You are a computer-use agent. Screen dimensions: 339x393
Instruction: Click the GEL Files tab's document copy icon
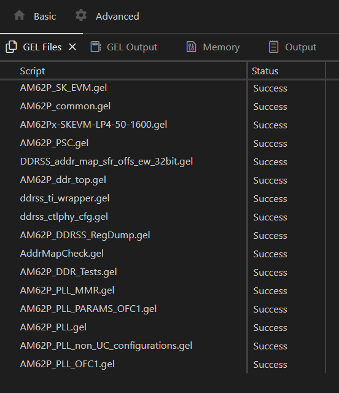(12, 47)
